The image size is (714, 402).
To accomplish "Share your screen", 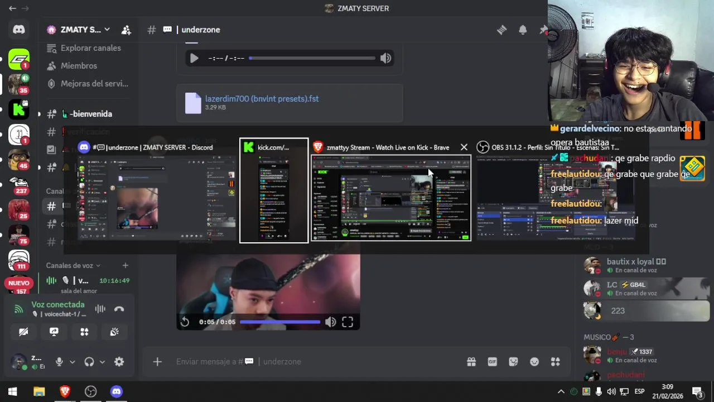I will coord(54,332).
